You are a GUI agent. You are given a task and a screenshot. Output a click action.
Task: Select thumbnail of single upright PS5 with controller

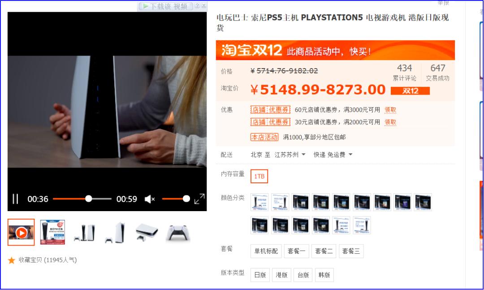coord(116,233)
